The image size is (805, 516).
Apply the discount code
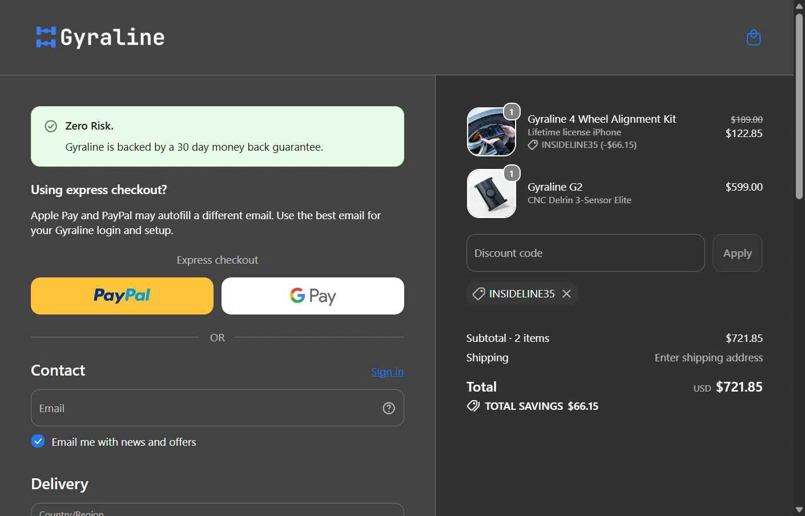click(738, 253)
